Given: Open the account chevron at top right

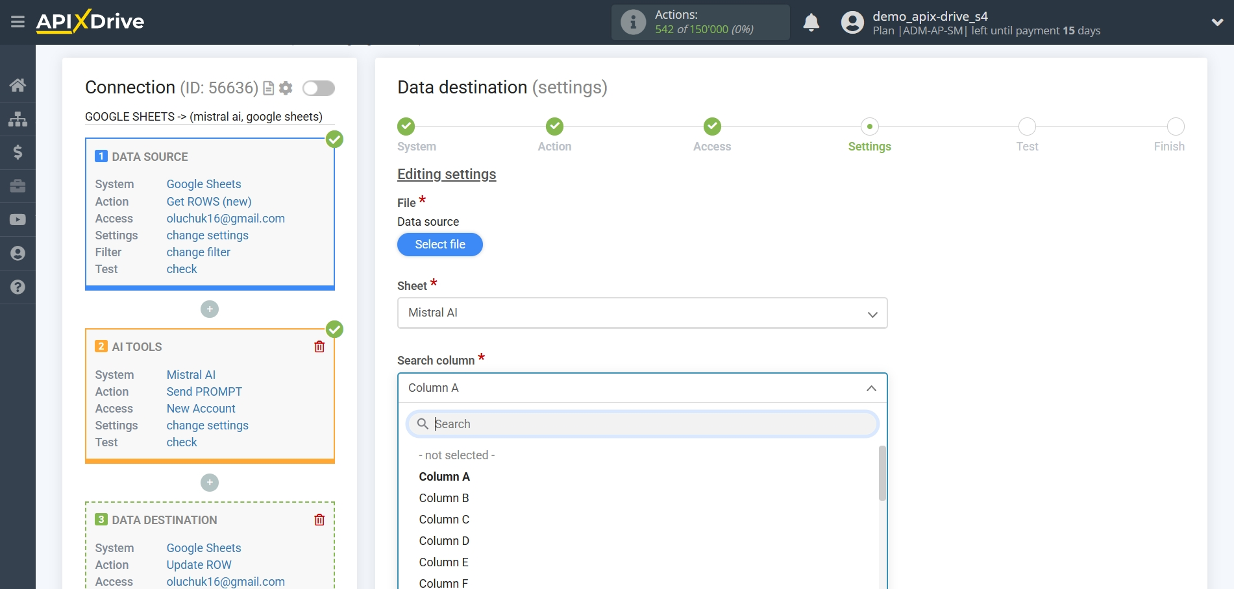Looking at the screenshot, I should tap(1217, 21).
